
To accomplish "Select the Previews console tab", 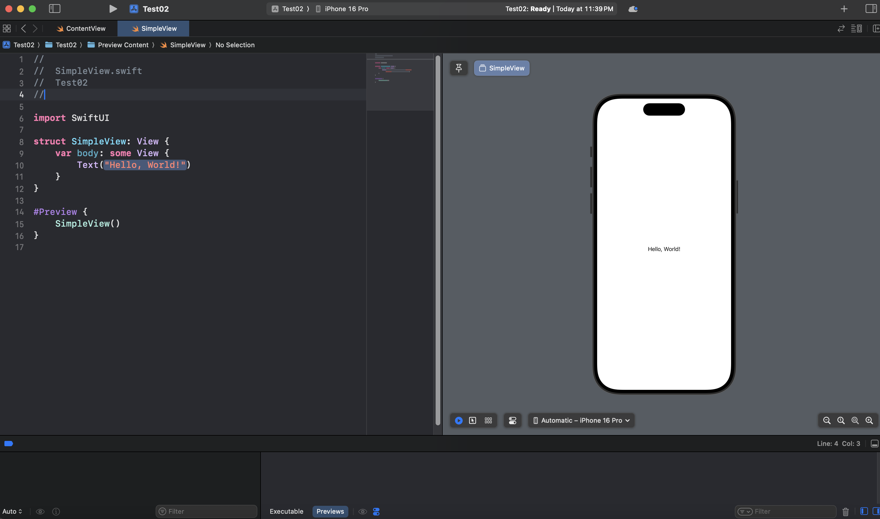I will (x=330, y=511).
